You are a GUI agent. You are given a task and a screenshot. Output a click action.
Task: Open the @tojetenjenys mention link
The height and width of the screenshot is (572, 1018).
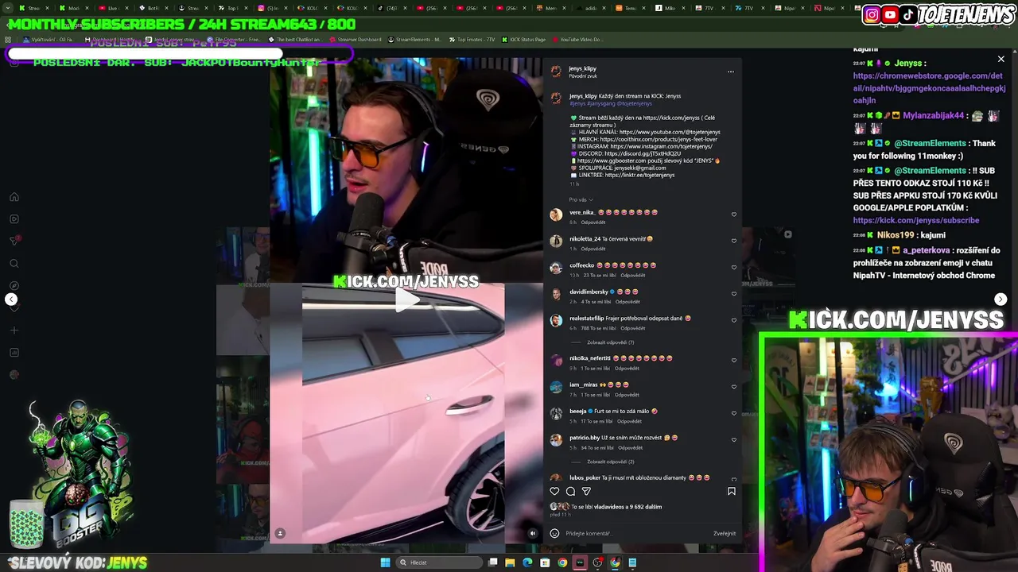click(x=634, y=103)
